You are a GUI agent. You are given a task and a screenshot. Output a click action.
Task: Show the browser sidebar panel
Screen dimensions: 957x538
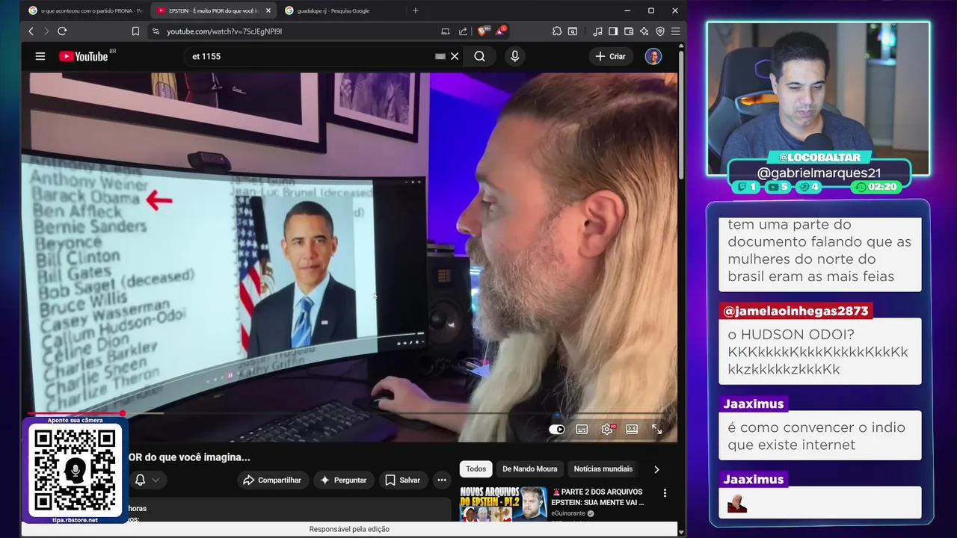coord(613,31)
